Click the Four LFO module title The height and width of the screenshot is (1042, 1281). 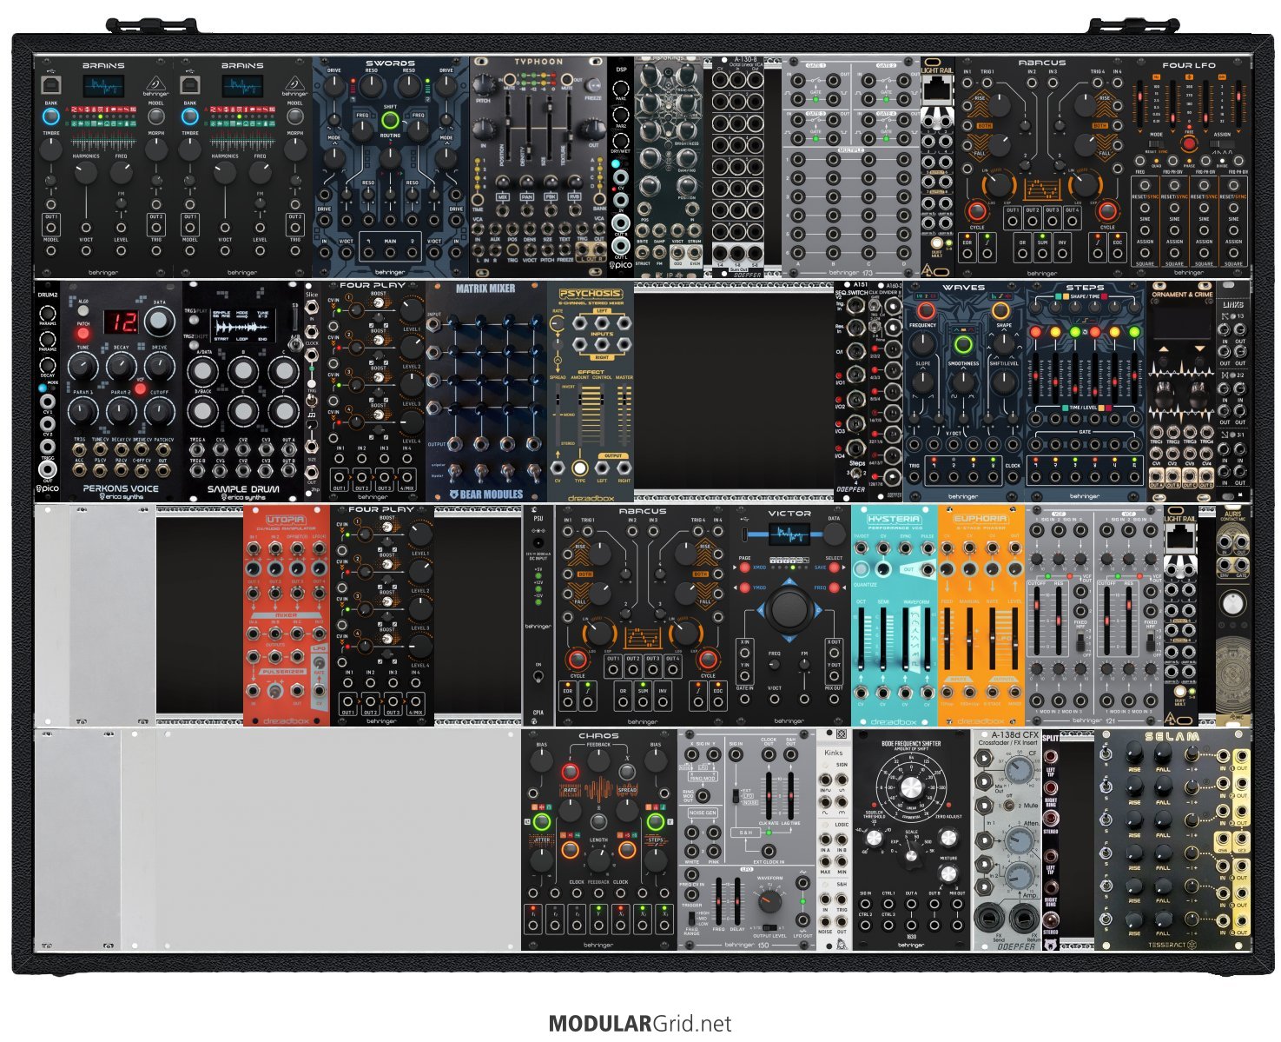pos(1189,65)
